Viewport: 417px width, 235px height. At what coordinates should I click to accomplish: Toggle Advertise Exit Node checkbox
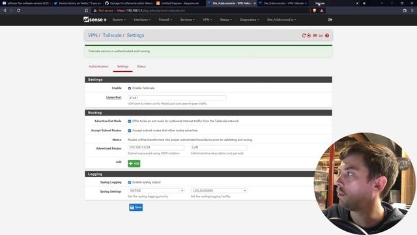coord(130,121)
